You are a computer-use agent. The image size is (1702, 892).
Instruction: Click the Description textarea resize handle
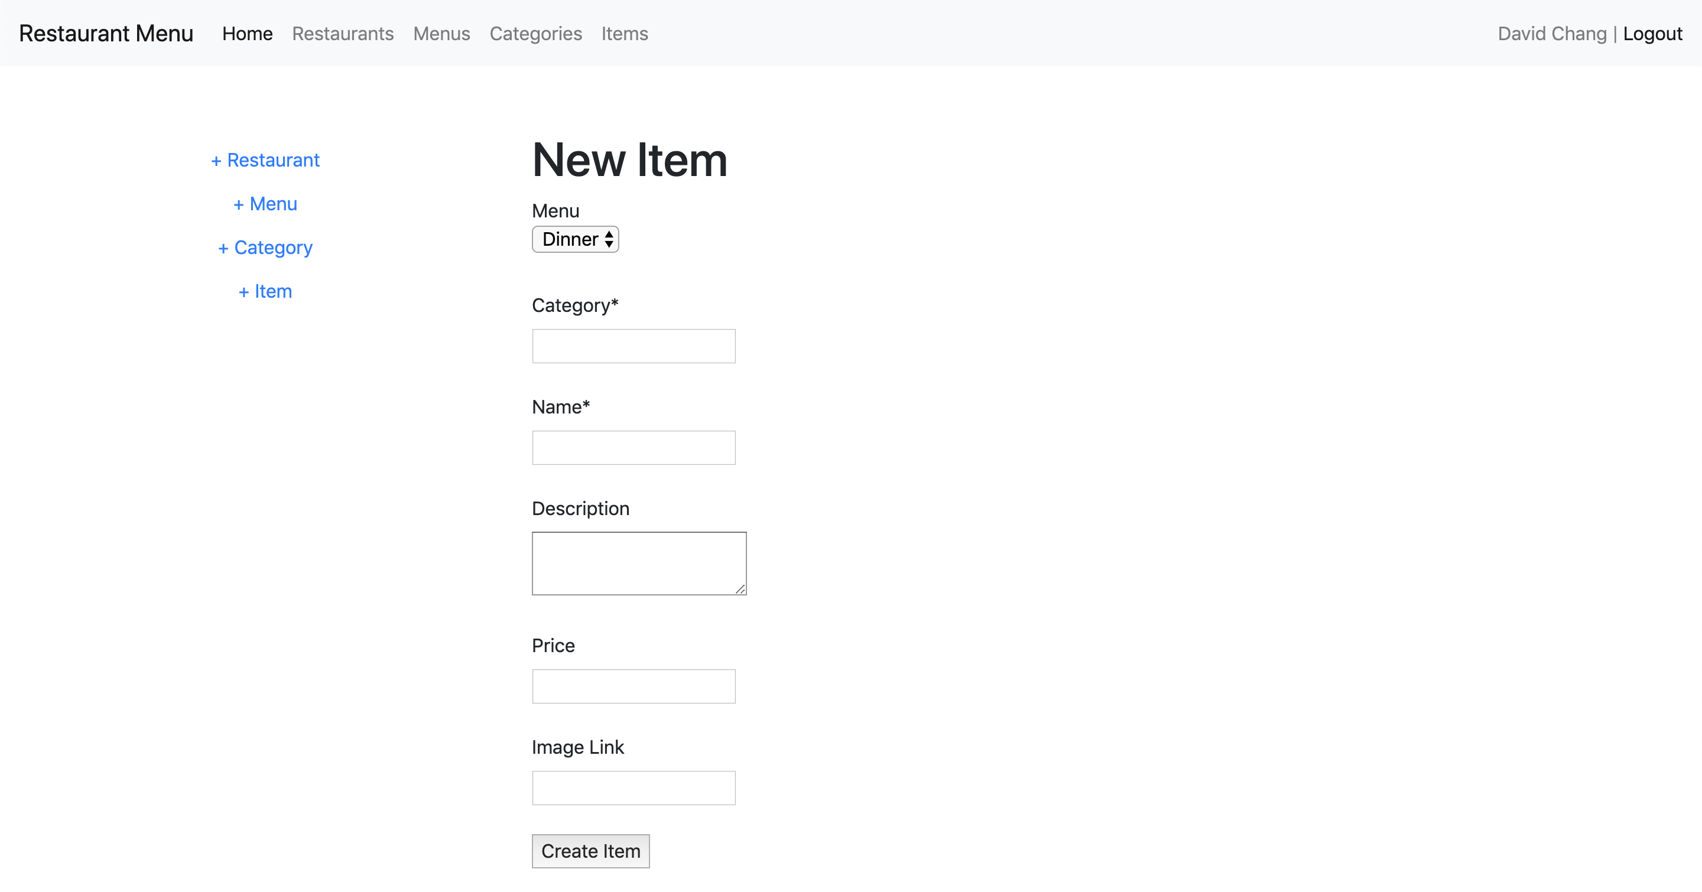pyautogui.click(x=740, y=589)
